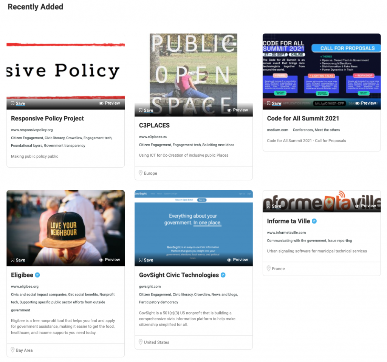Preview the C3PLACES listing
This screenshot has height=362, width=387.
coord(237,110)
